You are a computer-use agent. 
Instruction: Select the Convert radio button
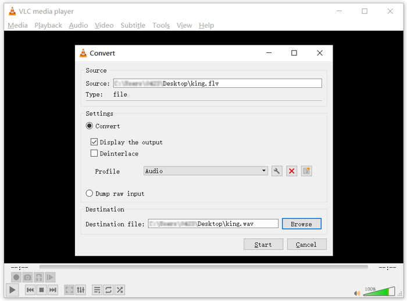click(x=90, y=126)
